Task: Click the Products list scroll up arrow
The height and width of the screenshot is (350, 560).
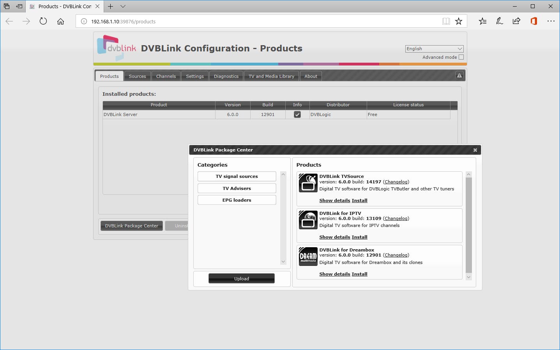Action: tap(469, 174)
